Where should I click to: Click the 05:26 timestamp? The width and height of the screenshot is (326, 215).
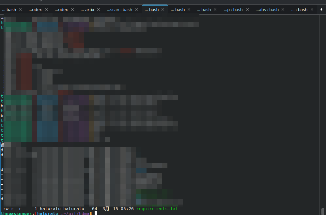127,208
